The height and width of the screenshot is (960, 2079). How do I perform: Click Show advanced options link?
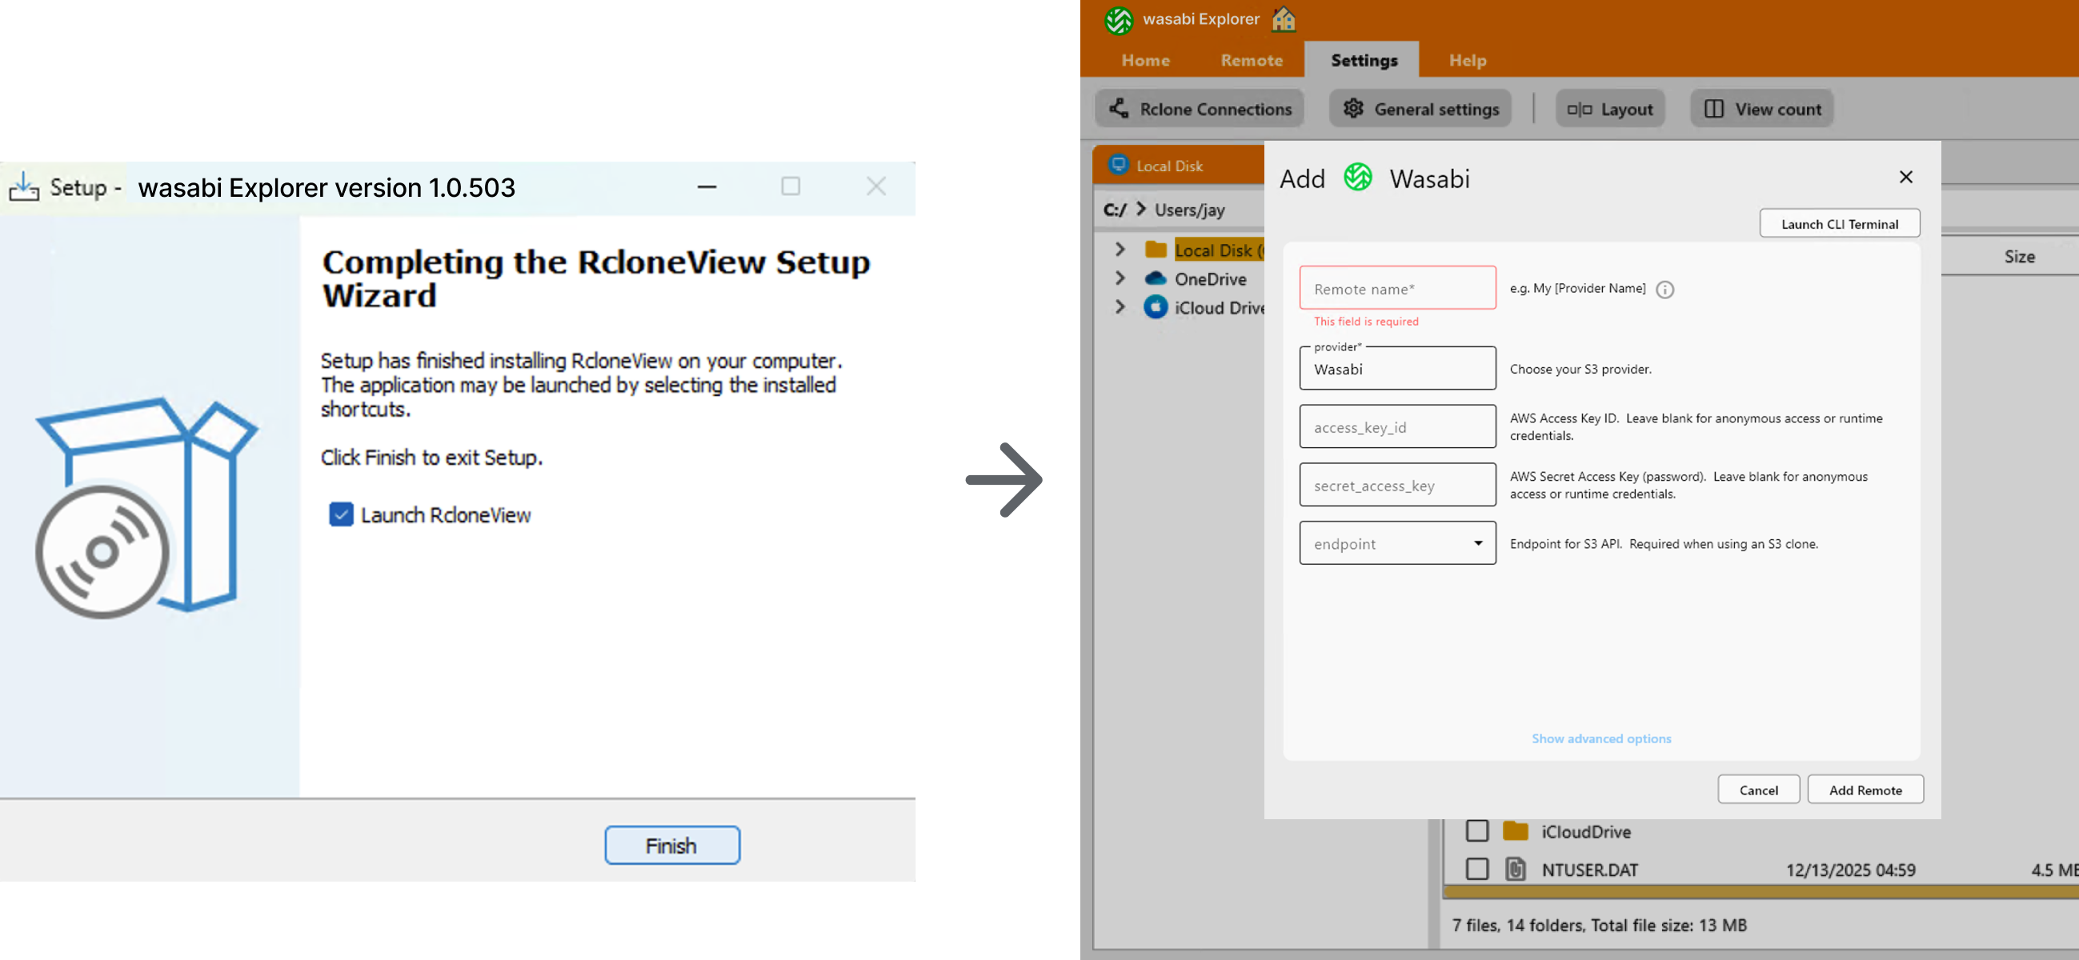click(x=1600, y=738)
